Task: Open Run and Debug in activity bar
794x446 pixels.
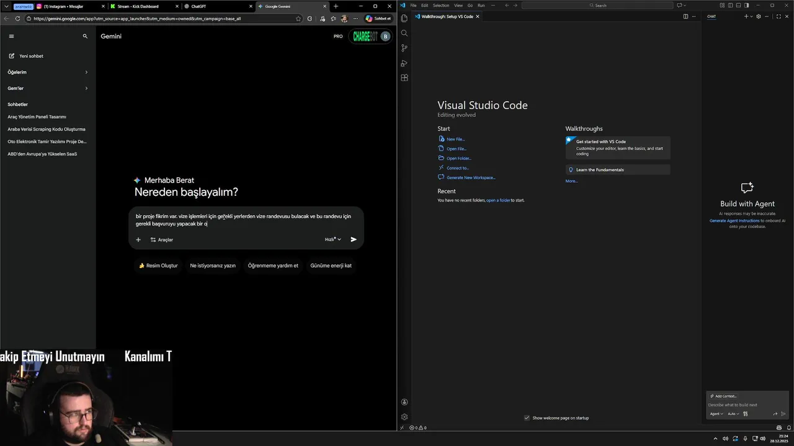Action: (x=404, y=63)
